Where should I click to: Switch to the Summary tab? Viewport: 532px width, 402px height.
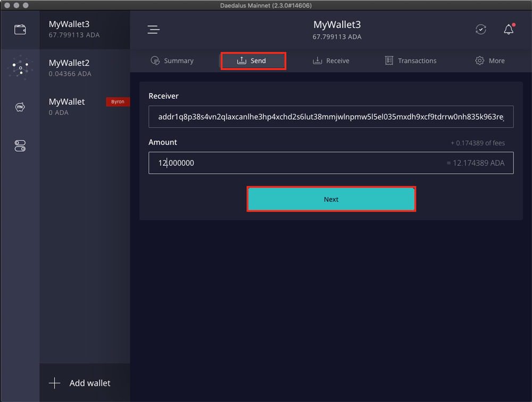coord(172,61)
